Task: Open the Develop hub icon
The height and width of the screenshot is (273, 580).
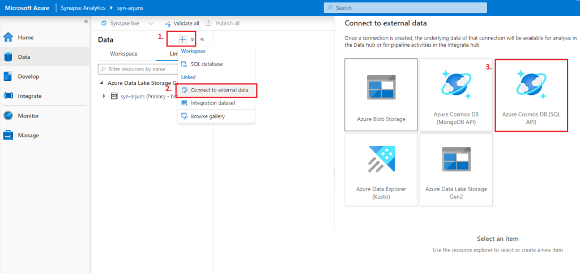Action: (8, 76)
